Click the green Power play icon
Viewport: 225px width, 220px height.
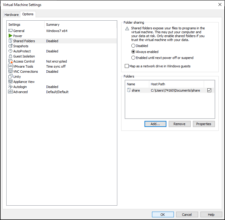pos(10,36)
